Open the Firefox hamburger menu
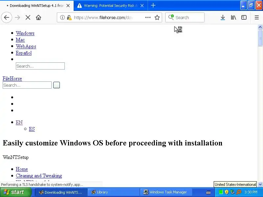 [x=257, y=17]
